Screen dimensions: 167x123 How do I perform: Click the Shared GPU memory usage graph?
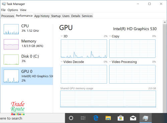click(108, 99)
